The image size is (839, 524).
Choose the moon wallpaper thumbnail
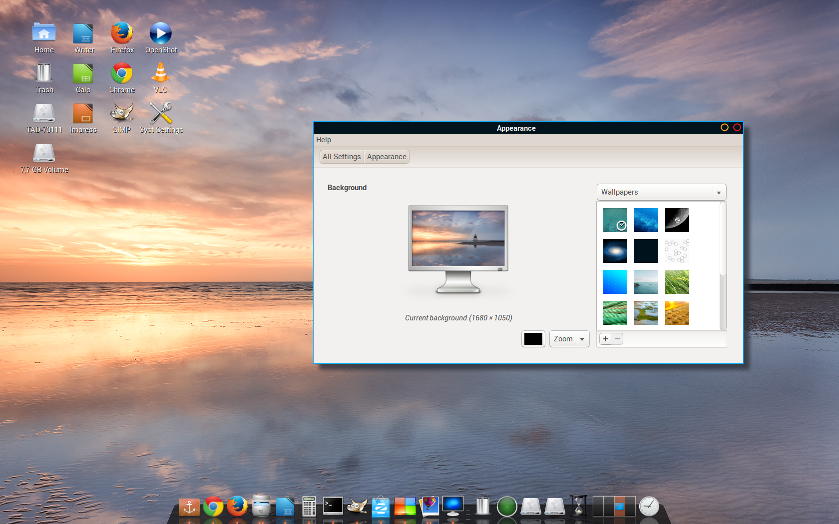(677, 220)
